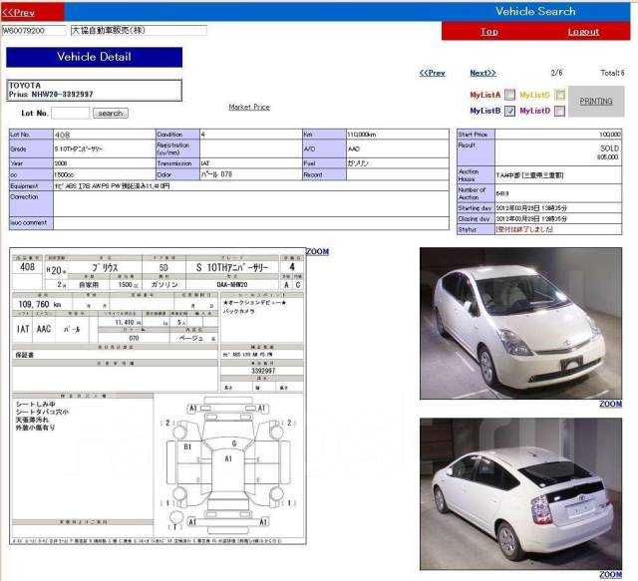The width and height of the screenshot is (638, 581).
Task: Open the front view Prius photo
Action: coord(520,323)
